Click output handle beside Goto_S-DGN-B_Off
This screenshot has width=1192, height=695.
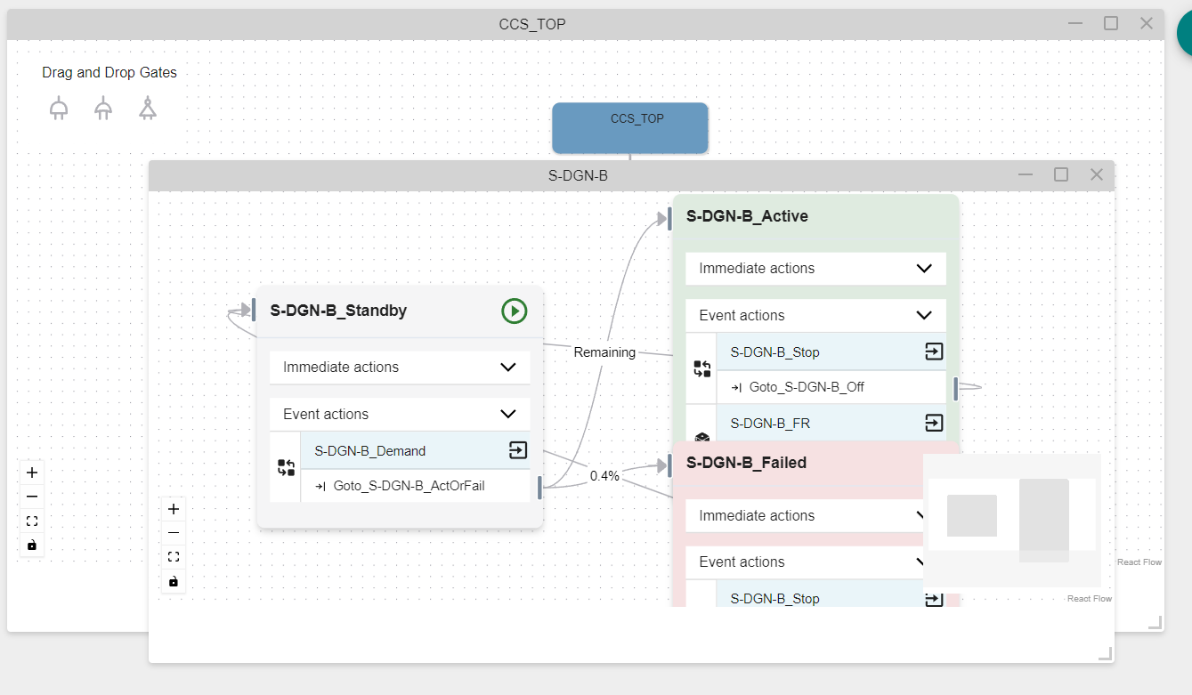pos(956,388)
